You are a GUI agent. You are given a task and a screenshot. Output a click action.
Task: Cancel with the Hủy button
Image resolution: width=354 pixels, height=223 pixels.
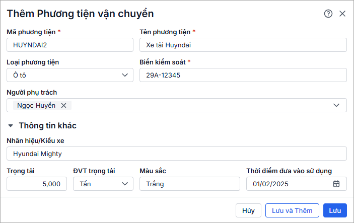tap(248, 210)
